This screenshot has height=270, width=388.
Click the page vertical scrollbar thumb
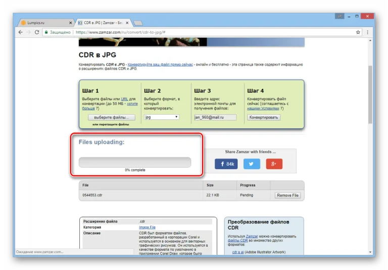point(370,94)
